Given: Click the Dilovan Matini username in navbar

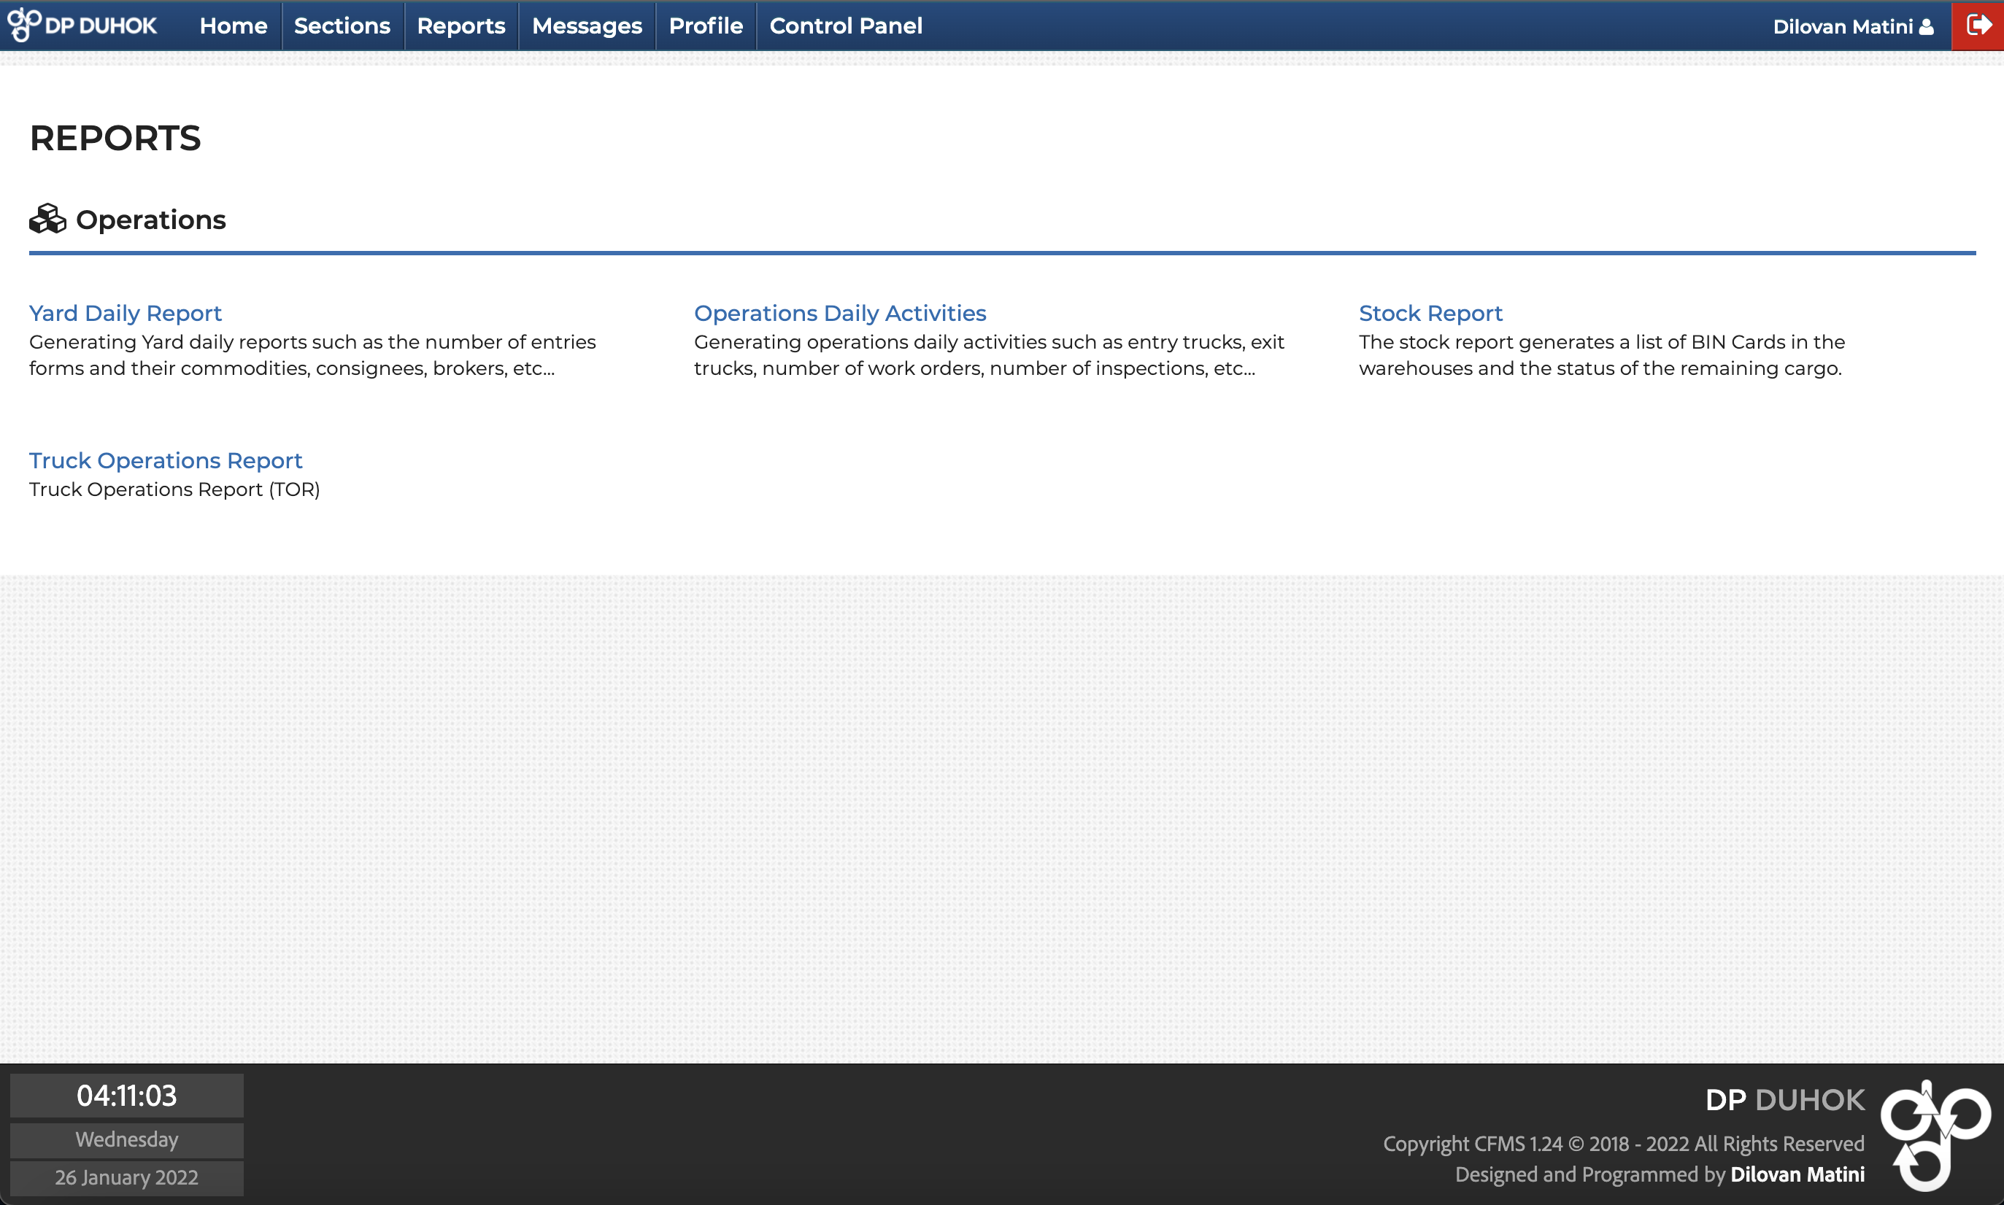Looking at the screenshot, I should click(1842, 27).
